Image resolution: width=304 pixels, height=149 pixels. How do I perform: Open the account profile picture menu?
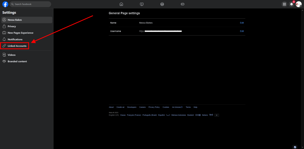(x=299, y=4)
